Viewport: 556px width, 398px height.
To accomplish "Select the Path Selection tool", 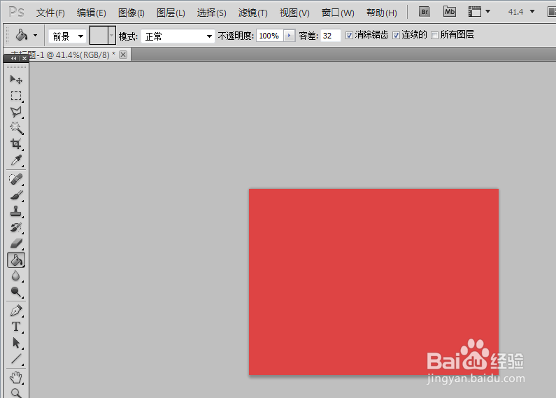I will (16, 343).
